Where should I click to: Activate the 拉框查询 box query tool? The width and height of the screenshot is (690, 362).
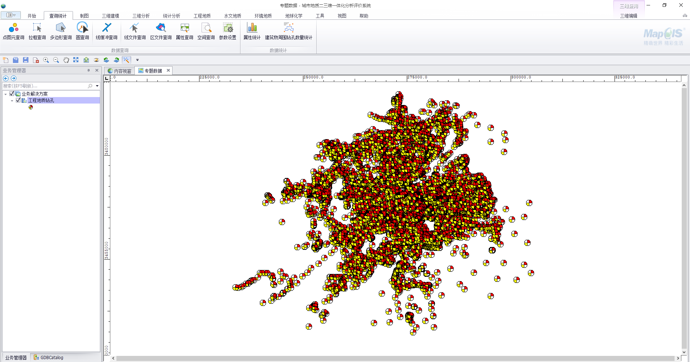click(37, 31)
